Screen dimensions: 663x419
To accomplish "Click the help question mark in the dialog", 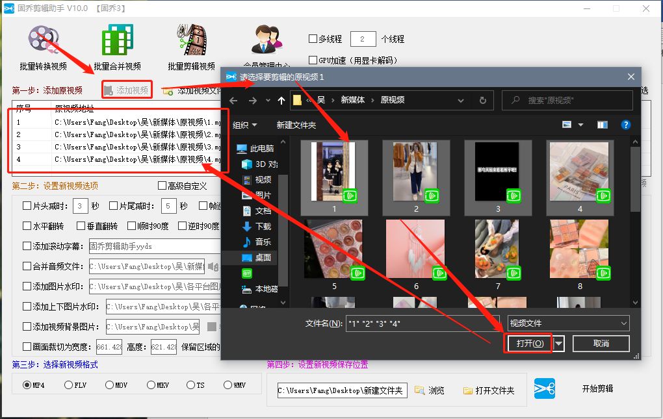I will (625, 125).
